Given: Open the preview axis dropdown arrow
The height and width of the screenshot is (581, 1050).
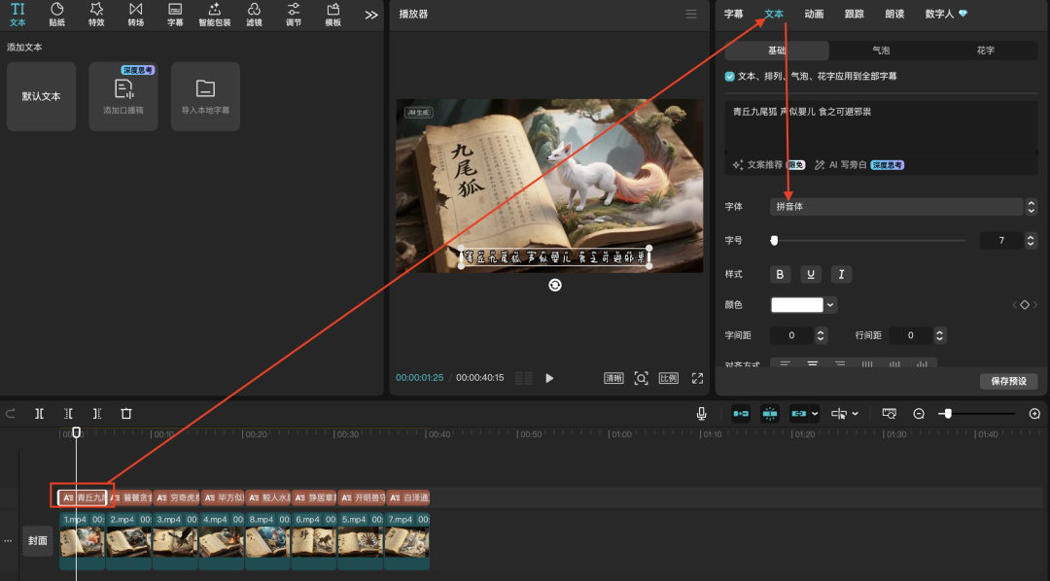Looking at the screenshot, I should tap(856, 414).
